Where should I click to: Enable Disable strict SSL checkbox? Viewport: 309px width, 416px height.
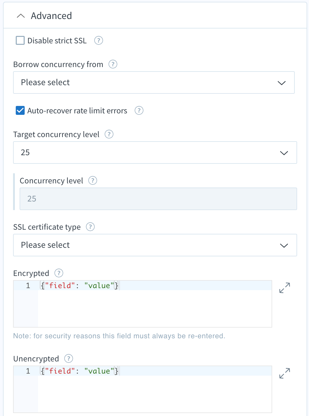point(20,40)
